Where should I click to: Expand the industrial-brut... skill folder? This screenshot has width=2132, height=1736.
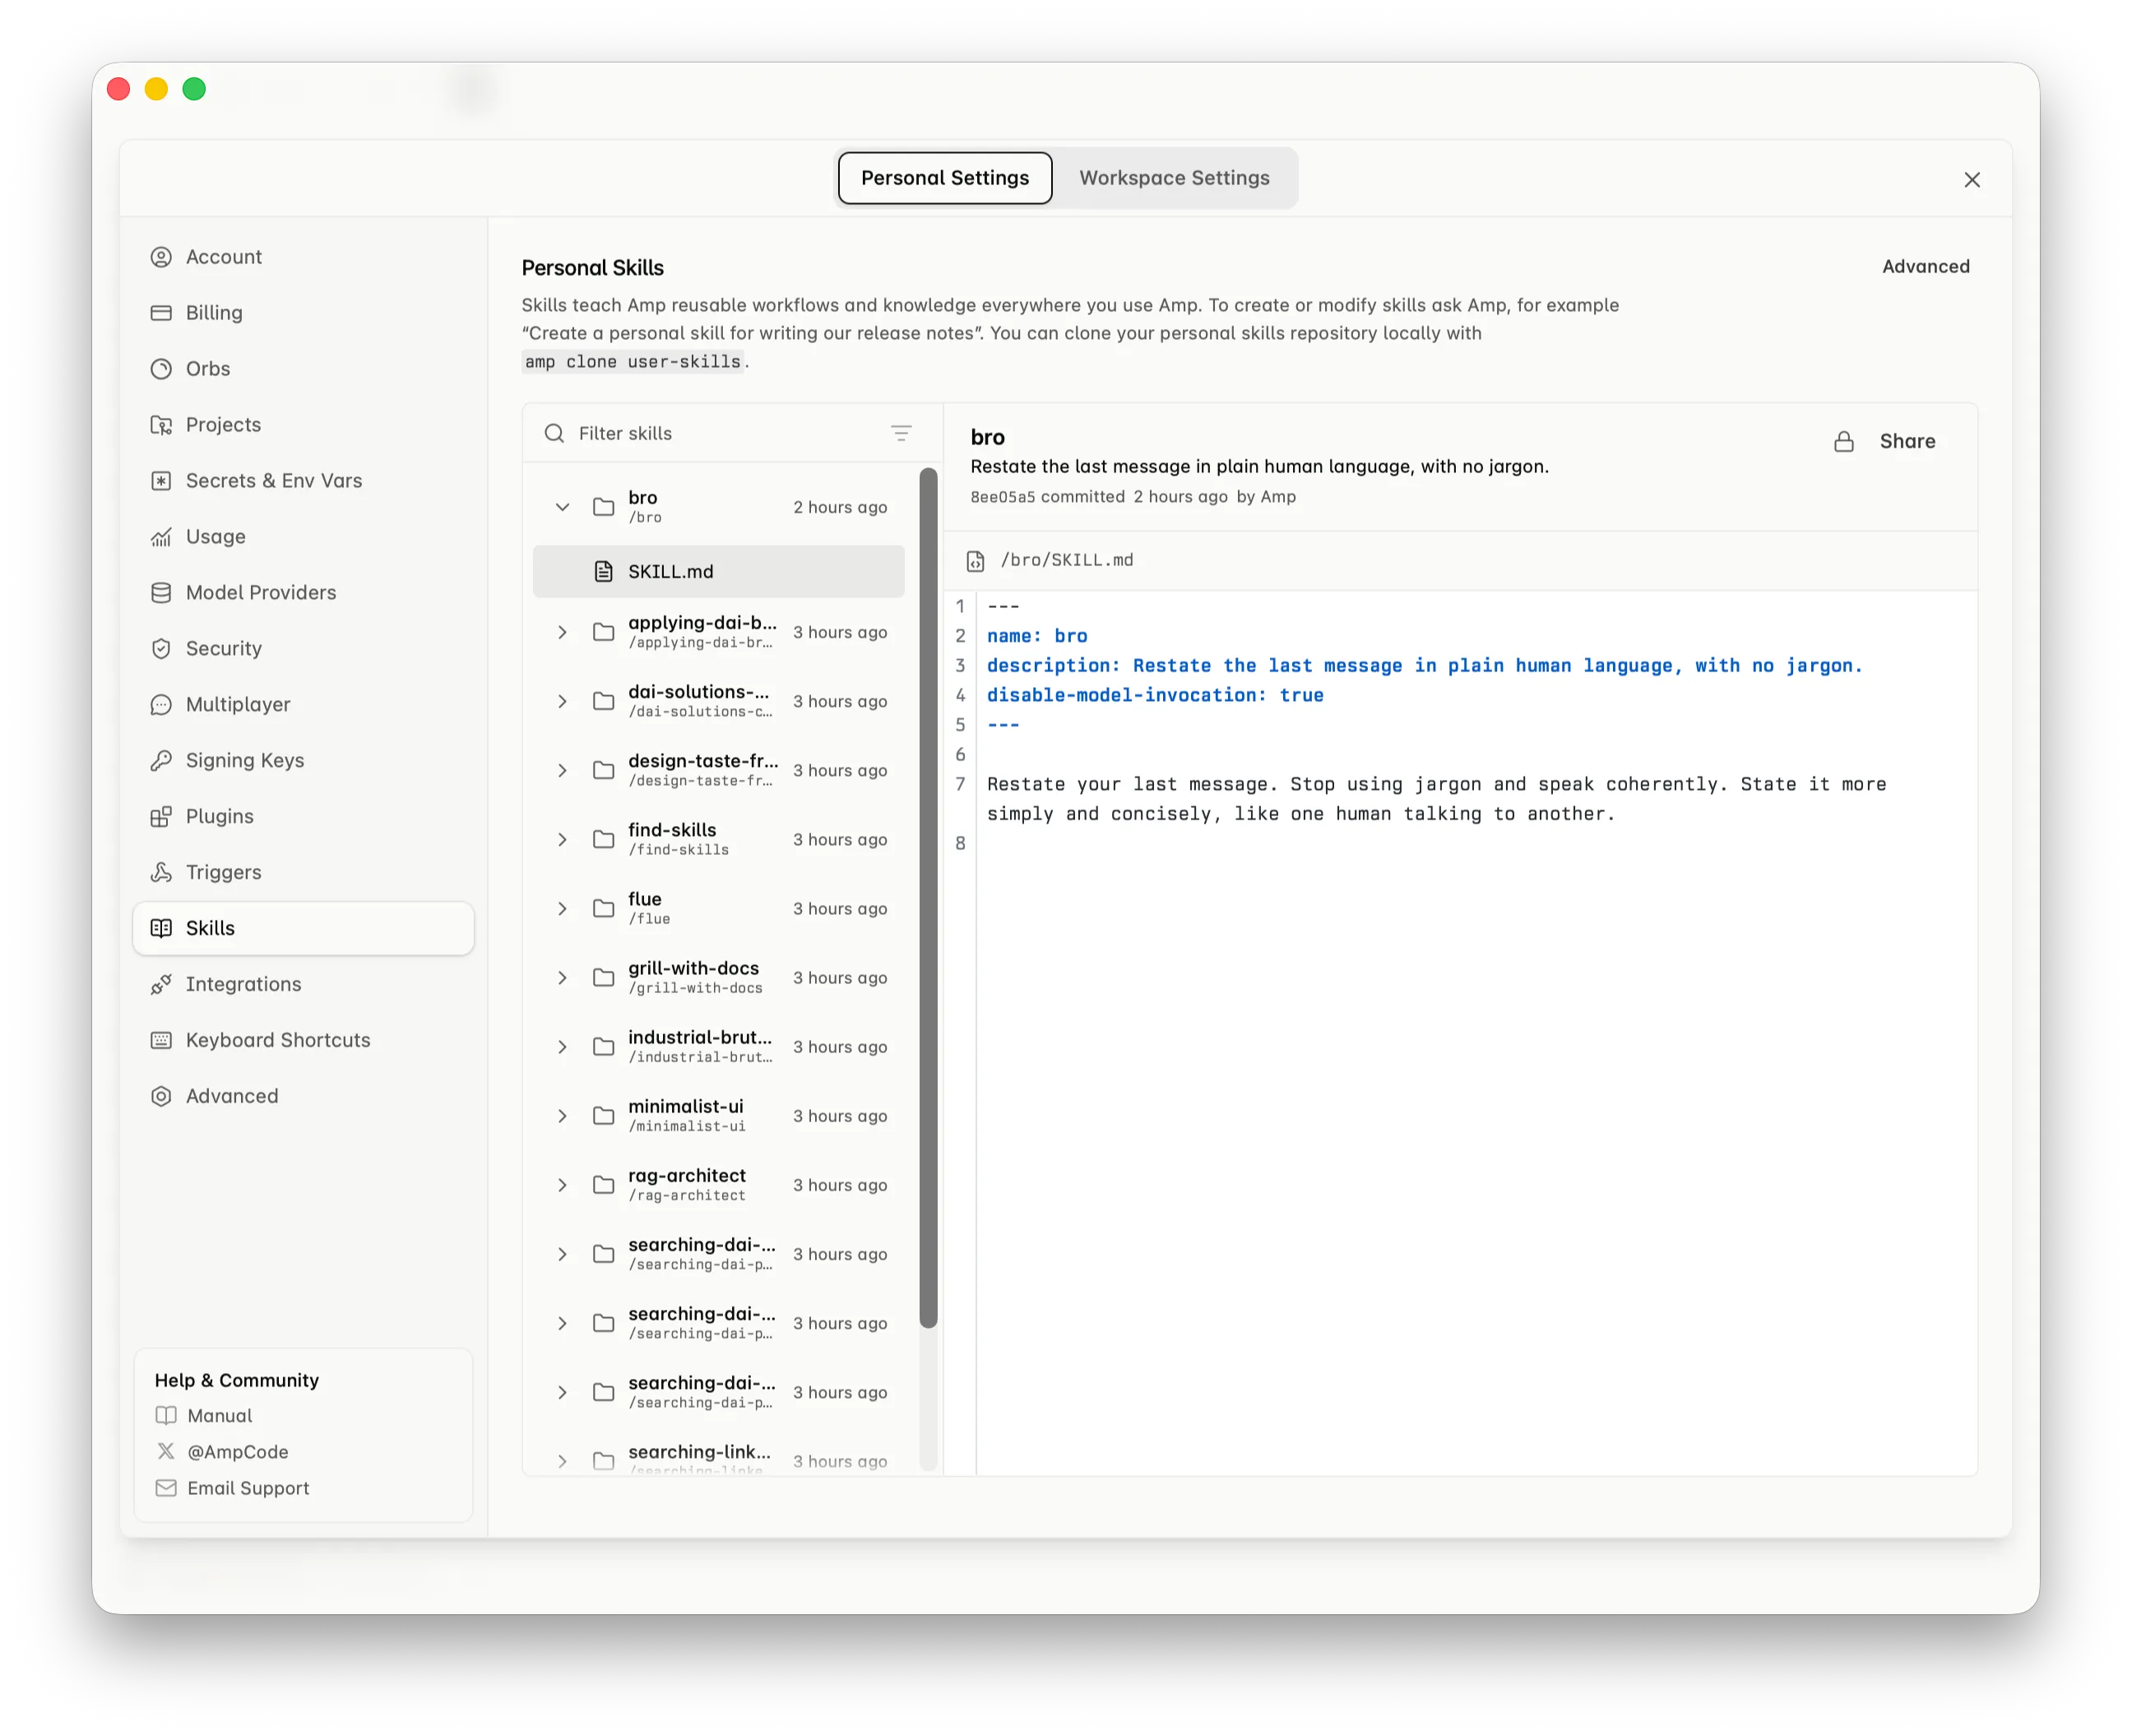563,1047
